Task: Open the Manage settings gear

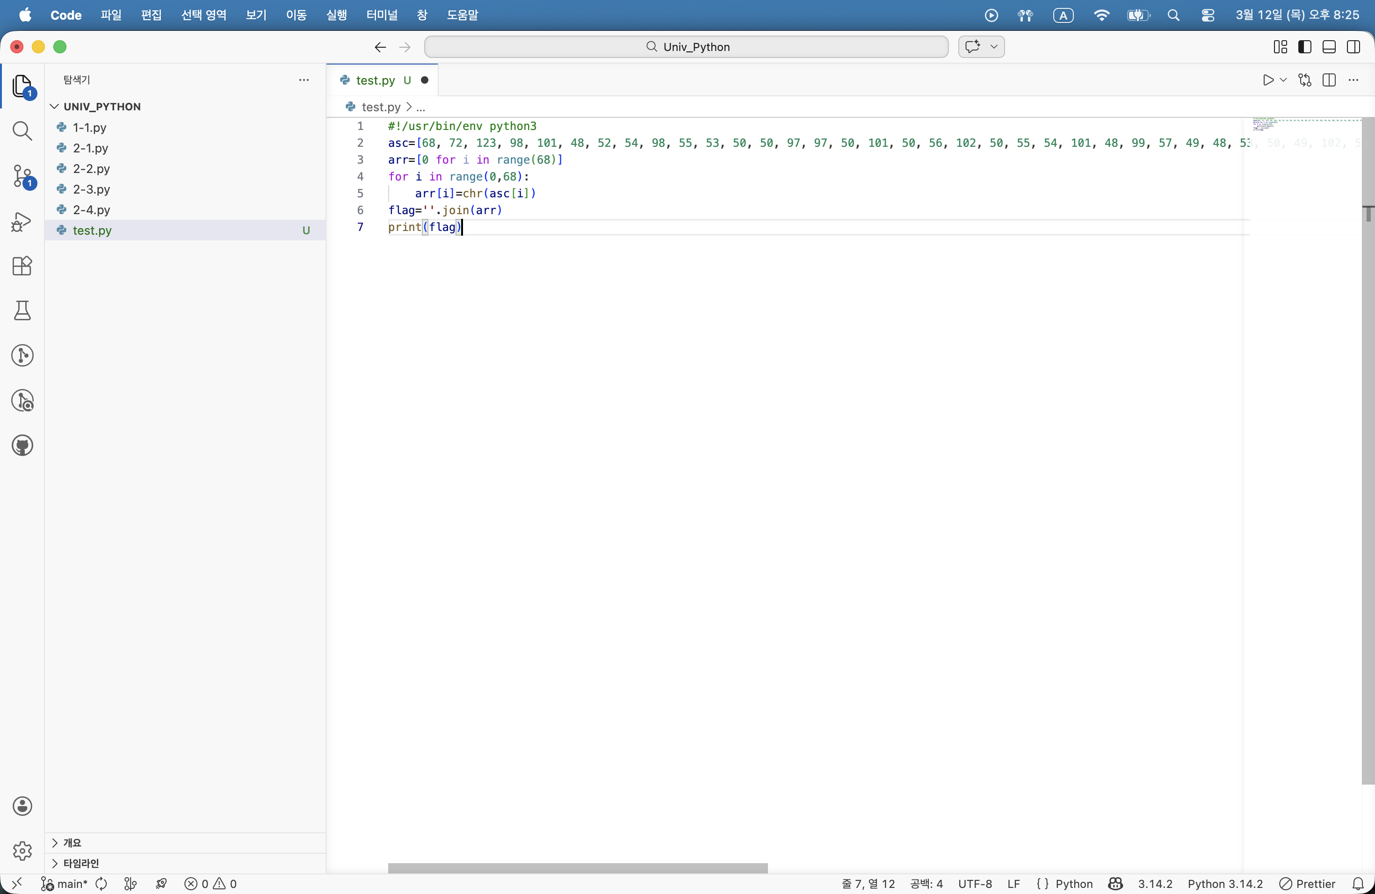Action: [22, 851]
